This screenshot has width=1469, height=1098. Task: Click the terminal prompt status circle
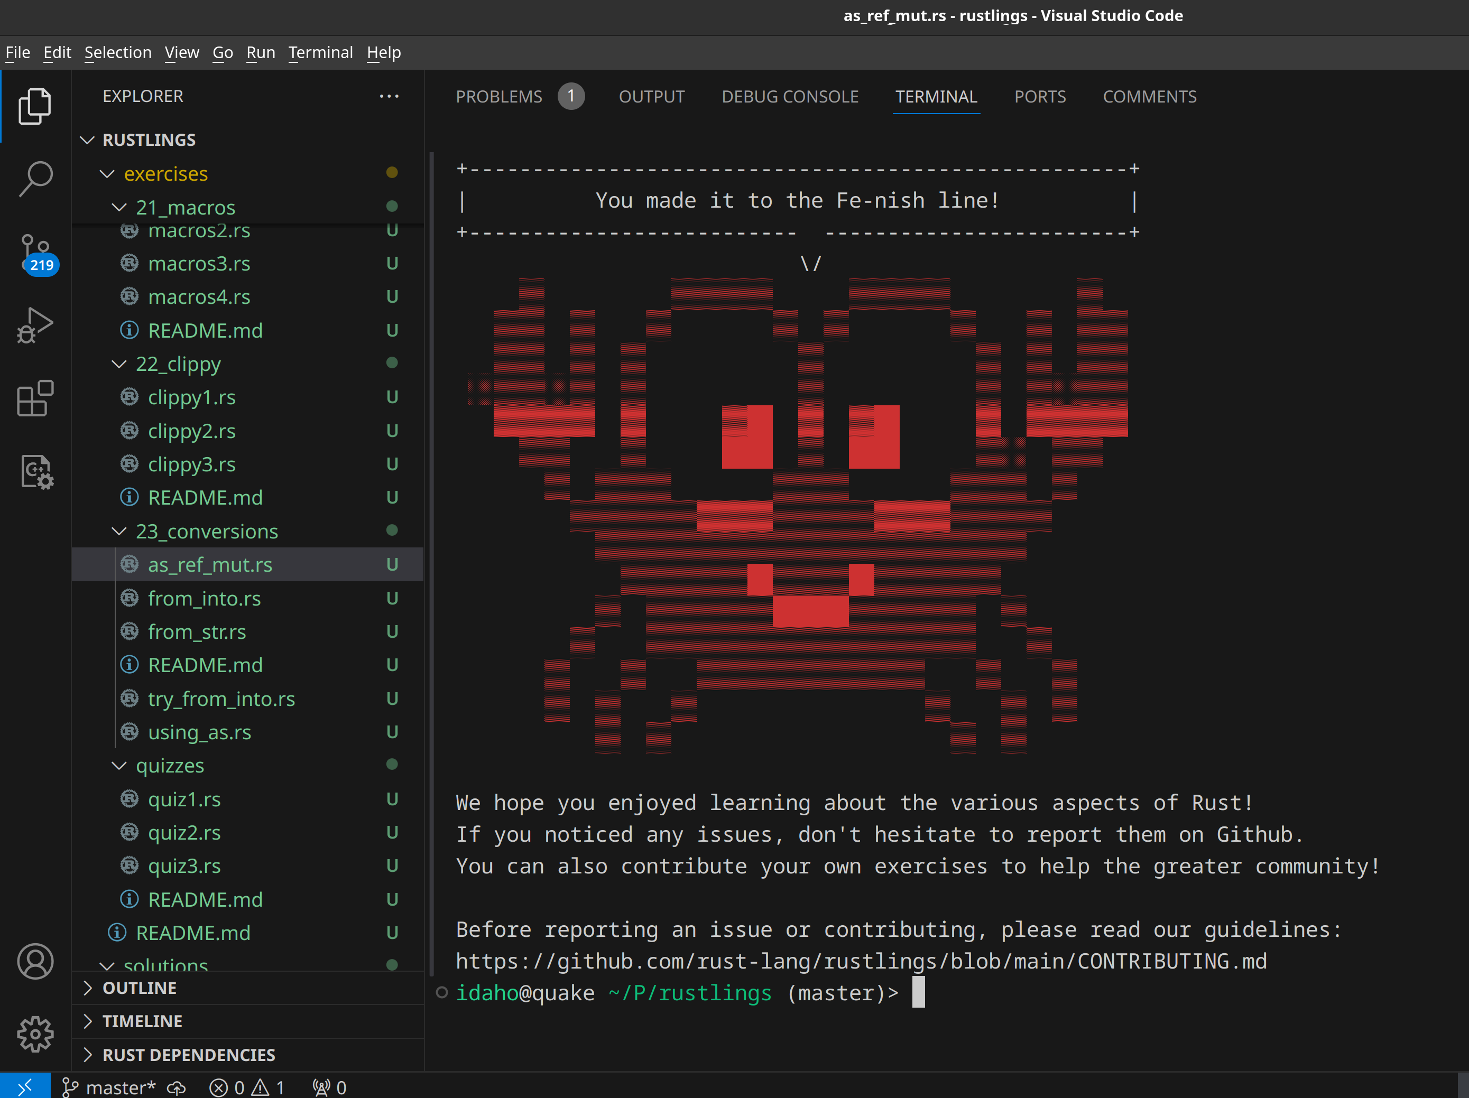click(x=441, y=992)
